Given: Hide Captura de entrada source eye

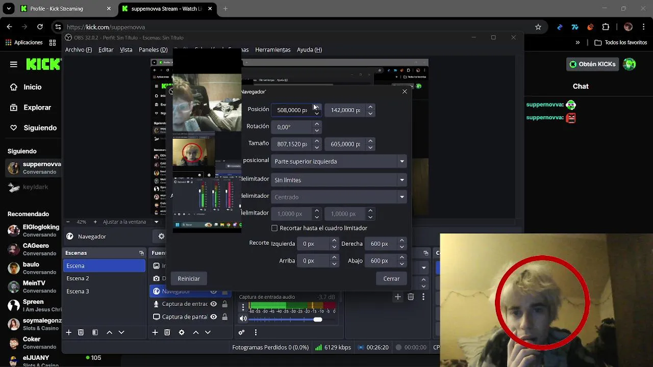Looking at the screenshot, I should coord(213,304).
